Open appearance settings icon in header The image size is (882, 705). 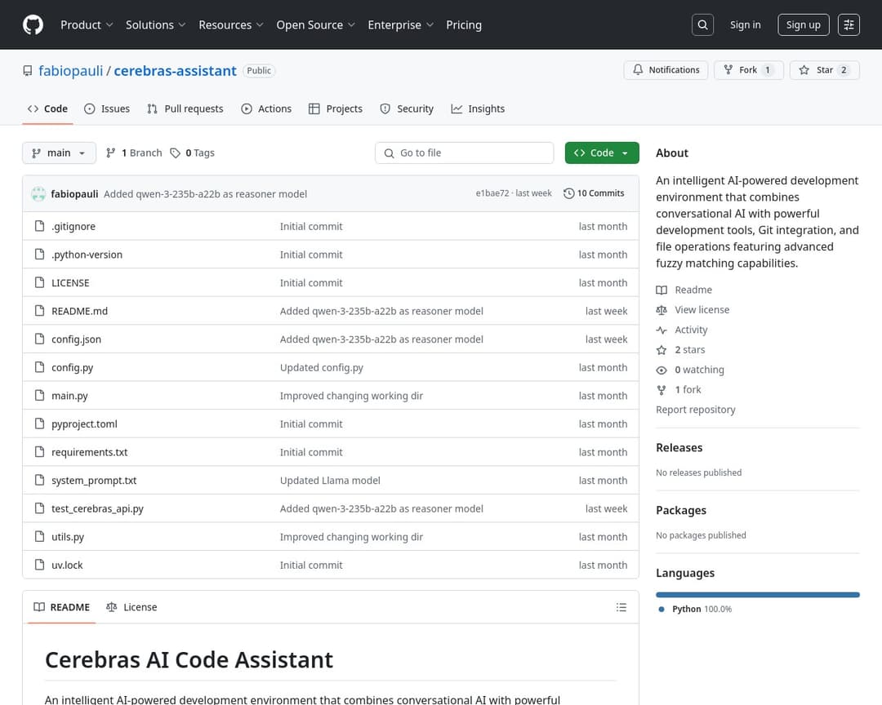849,24
